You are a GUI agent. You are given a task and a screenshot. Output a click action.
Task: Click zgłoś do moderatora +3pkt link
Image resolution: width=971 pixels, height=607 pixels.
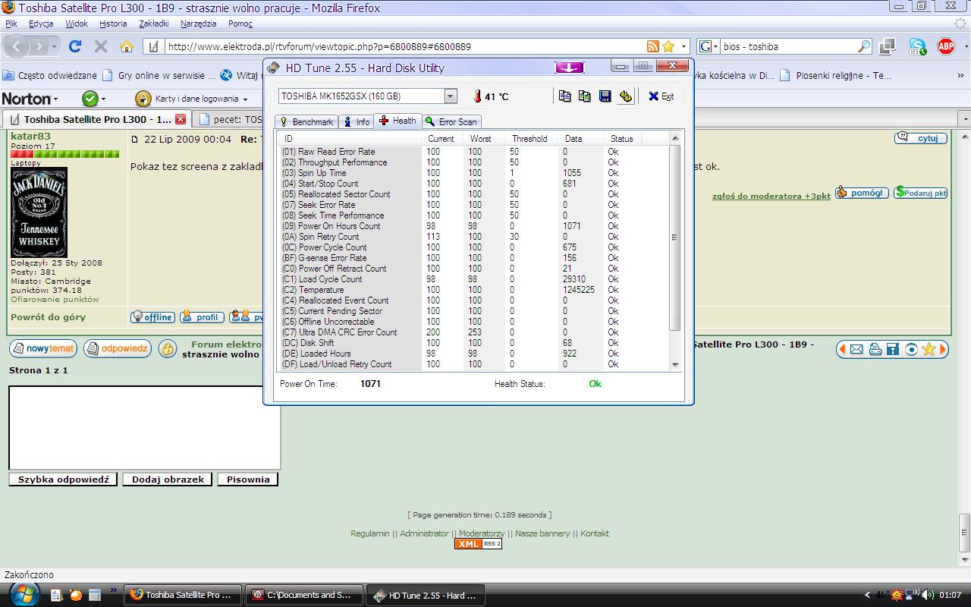coord(771,196)
